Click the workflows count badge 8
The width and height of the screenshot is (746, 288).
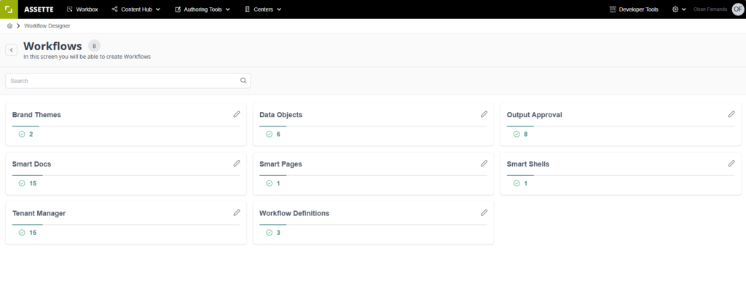click(94, 46)
